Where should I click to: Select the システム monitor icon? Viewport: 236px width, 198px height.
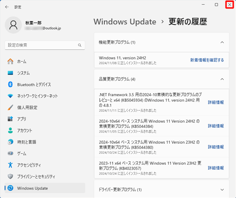[10, 73]
